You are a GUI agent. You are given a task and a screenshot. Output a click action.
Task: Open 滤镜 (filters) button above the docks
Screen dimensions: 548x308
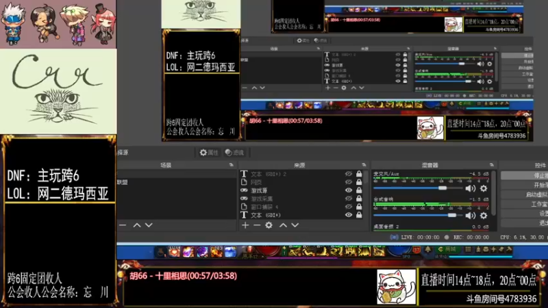(x=234, y=153)
